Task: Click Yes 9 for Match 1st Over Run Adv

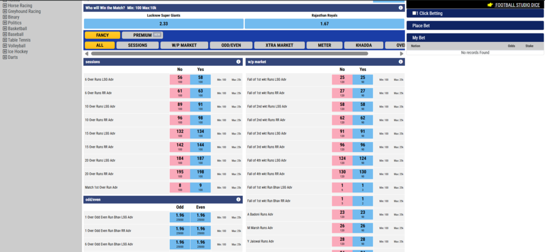Action: 201,188
